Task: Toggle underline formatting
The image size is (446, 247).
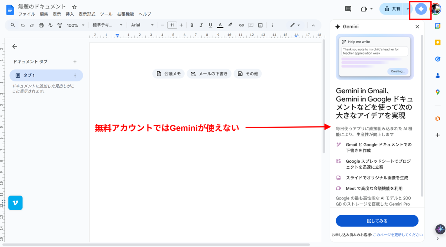Action: click(x=210, y=25)
